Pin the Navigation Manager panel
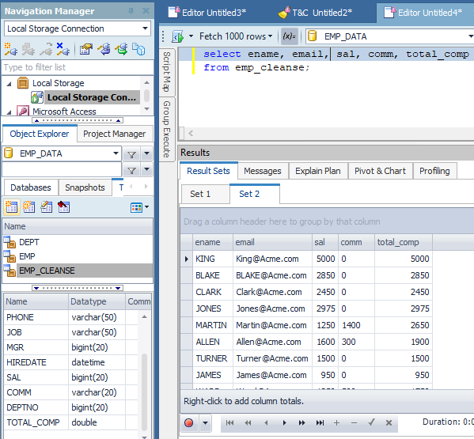This screenshot has width=474, height=439. coord(131,11)
